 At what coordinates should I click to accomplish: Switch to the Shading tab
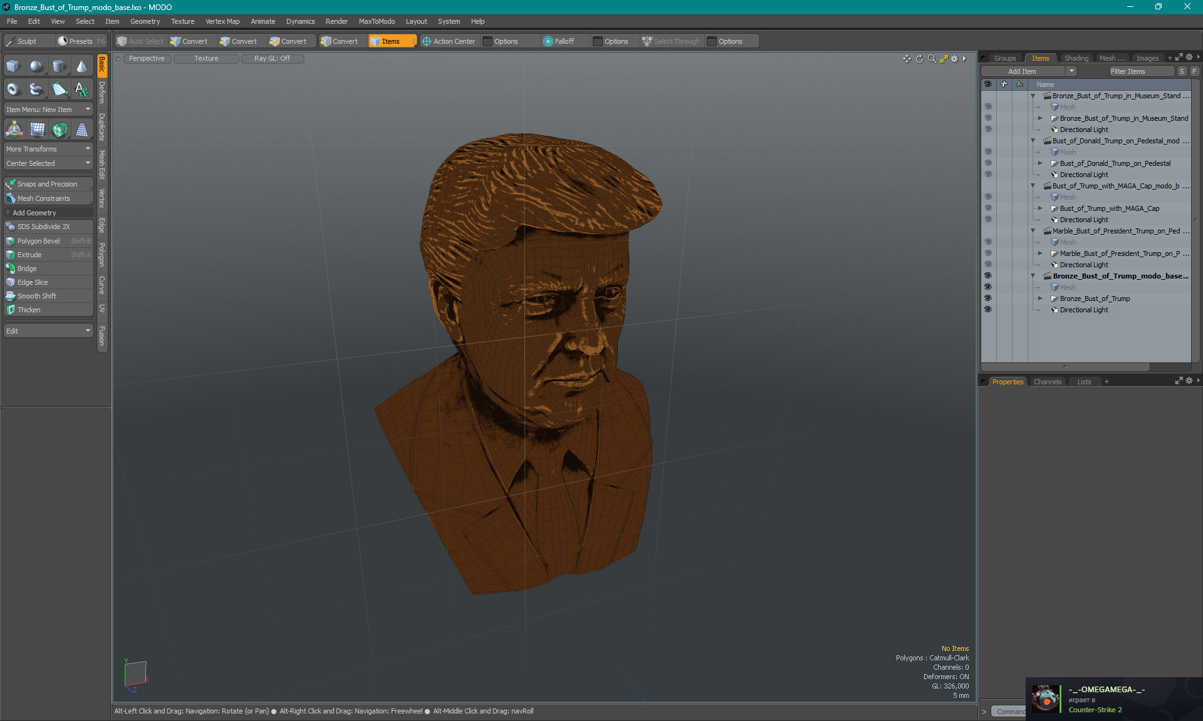1076,58
